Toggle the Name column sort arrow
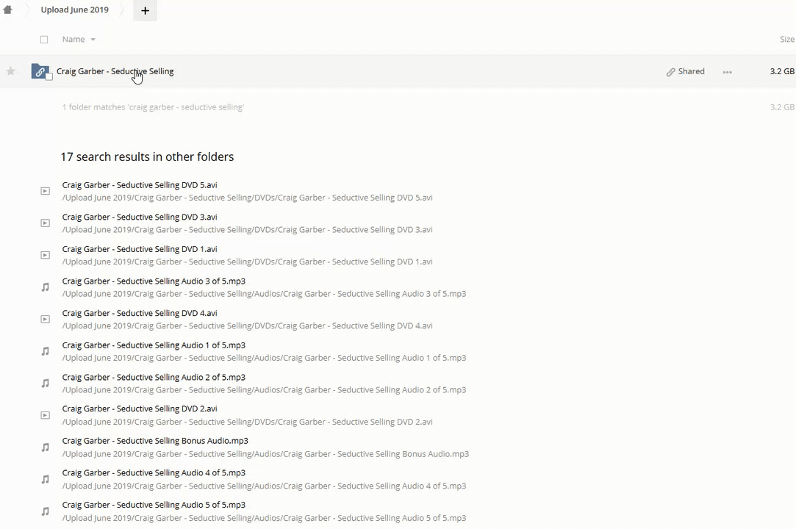Screen dimensions: 796x529 [x=93, y=40]
